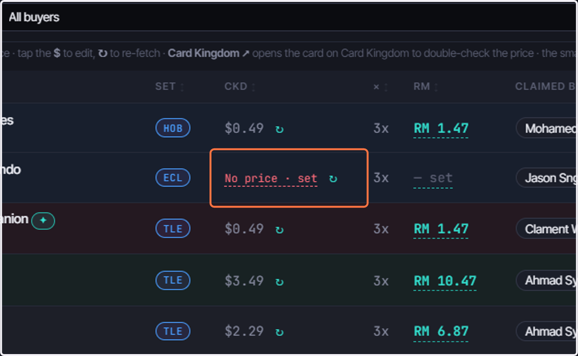Sort by the RM column
The width and height of the screenshot is (578, 356).
point(426,87)
